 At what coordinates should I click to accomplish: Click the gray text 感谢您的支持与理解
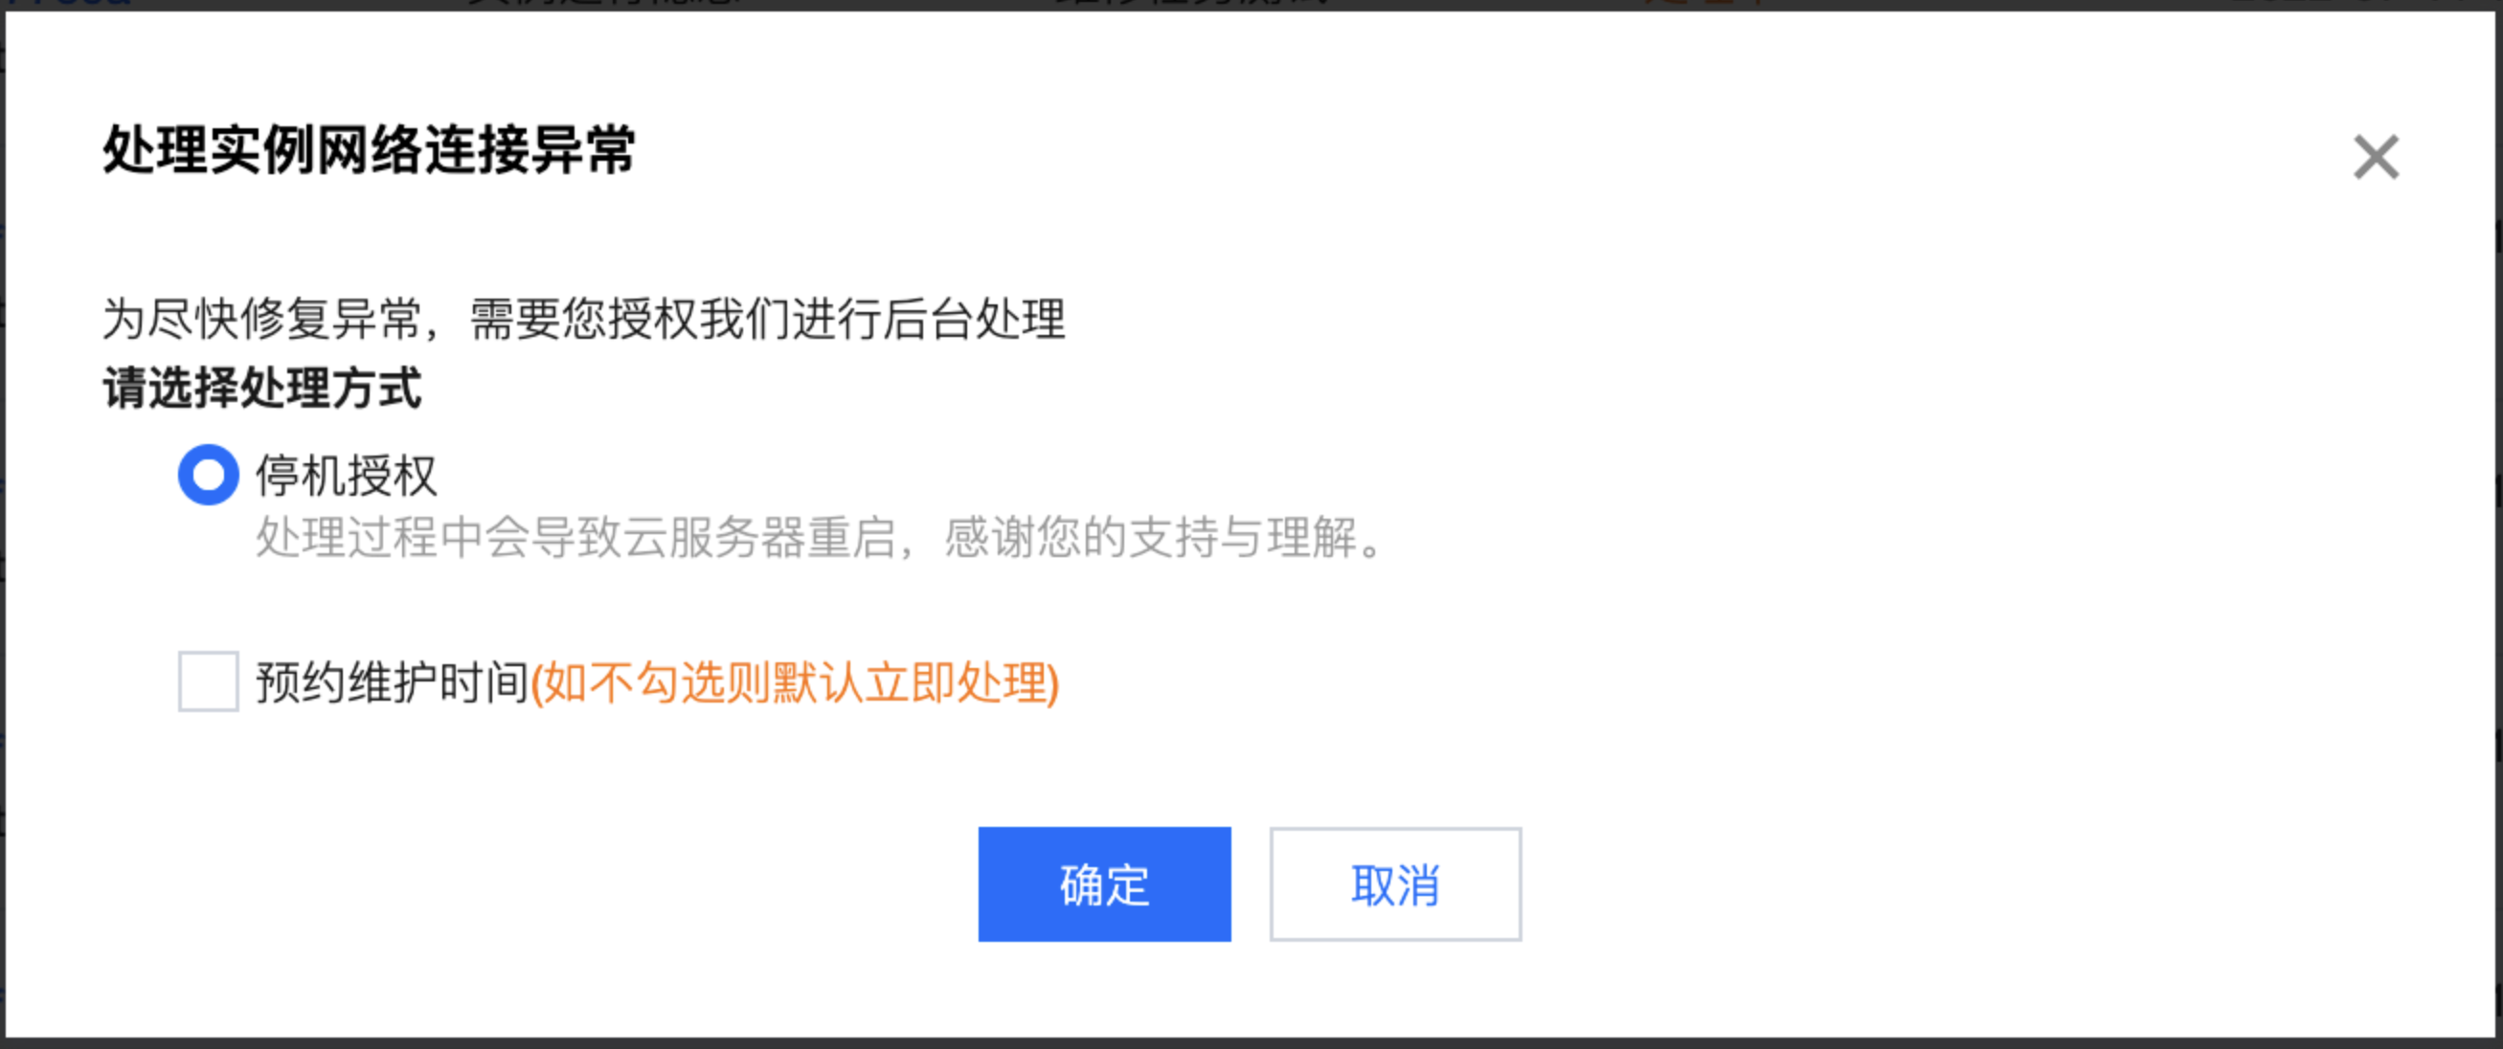[x=1150, y=537]
